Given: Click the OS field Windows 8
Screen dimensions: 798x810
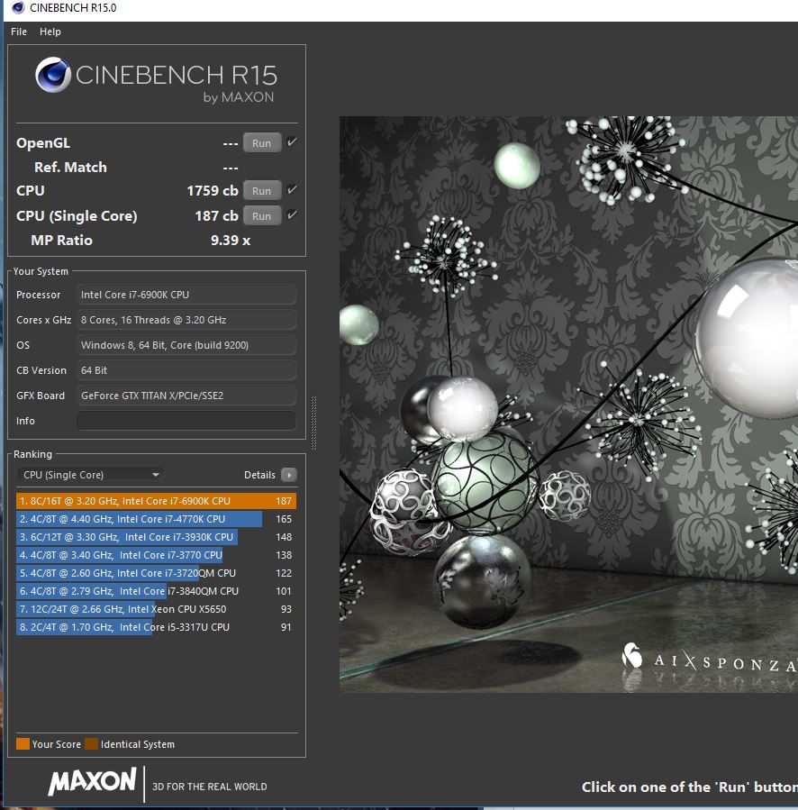Looking at the screenshot, I should (x=186, y=345).
